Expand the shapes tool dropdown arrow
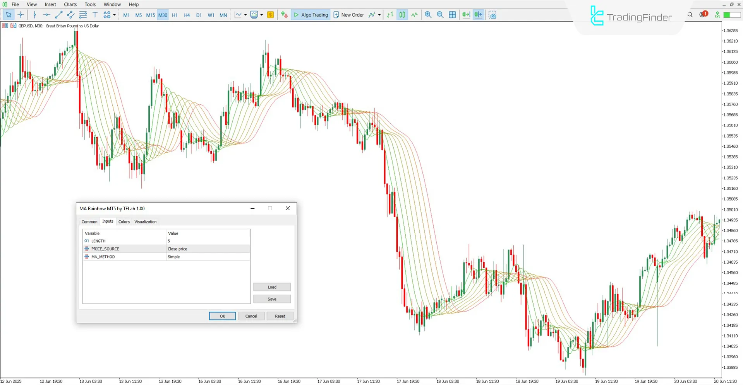The width and height of the screenshot is (743, 385). (x=115, y=15)
